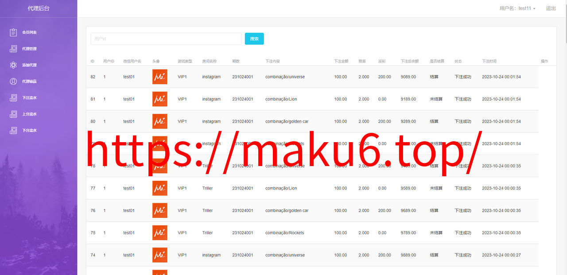Image resolution: width=567 pixels, height=275 pixels.
Task: Click combinação/golden car in row 80
Action: point(287,121)
